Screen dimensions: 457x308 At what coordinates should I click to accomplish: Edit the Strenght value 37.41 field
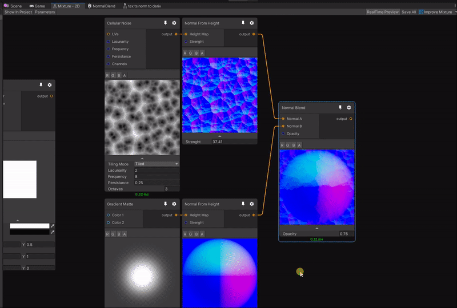tap(234, 142)
